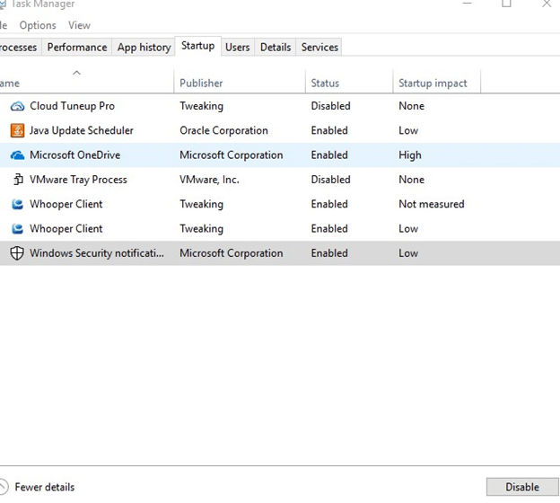This screenshot has height=503, width=560.
Task: Open the Options menu
Action: (x=38, y=25)
